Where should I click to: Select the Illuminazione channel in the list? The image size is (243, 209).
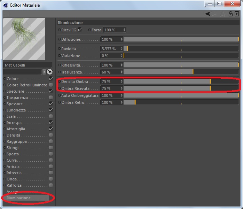(x=26, y=198)
